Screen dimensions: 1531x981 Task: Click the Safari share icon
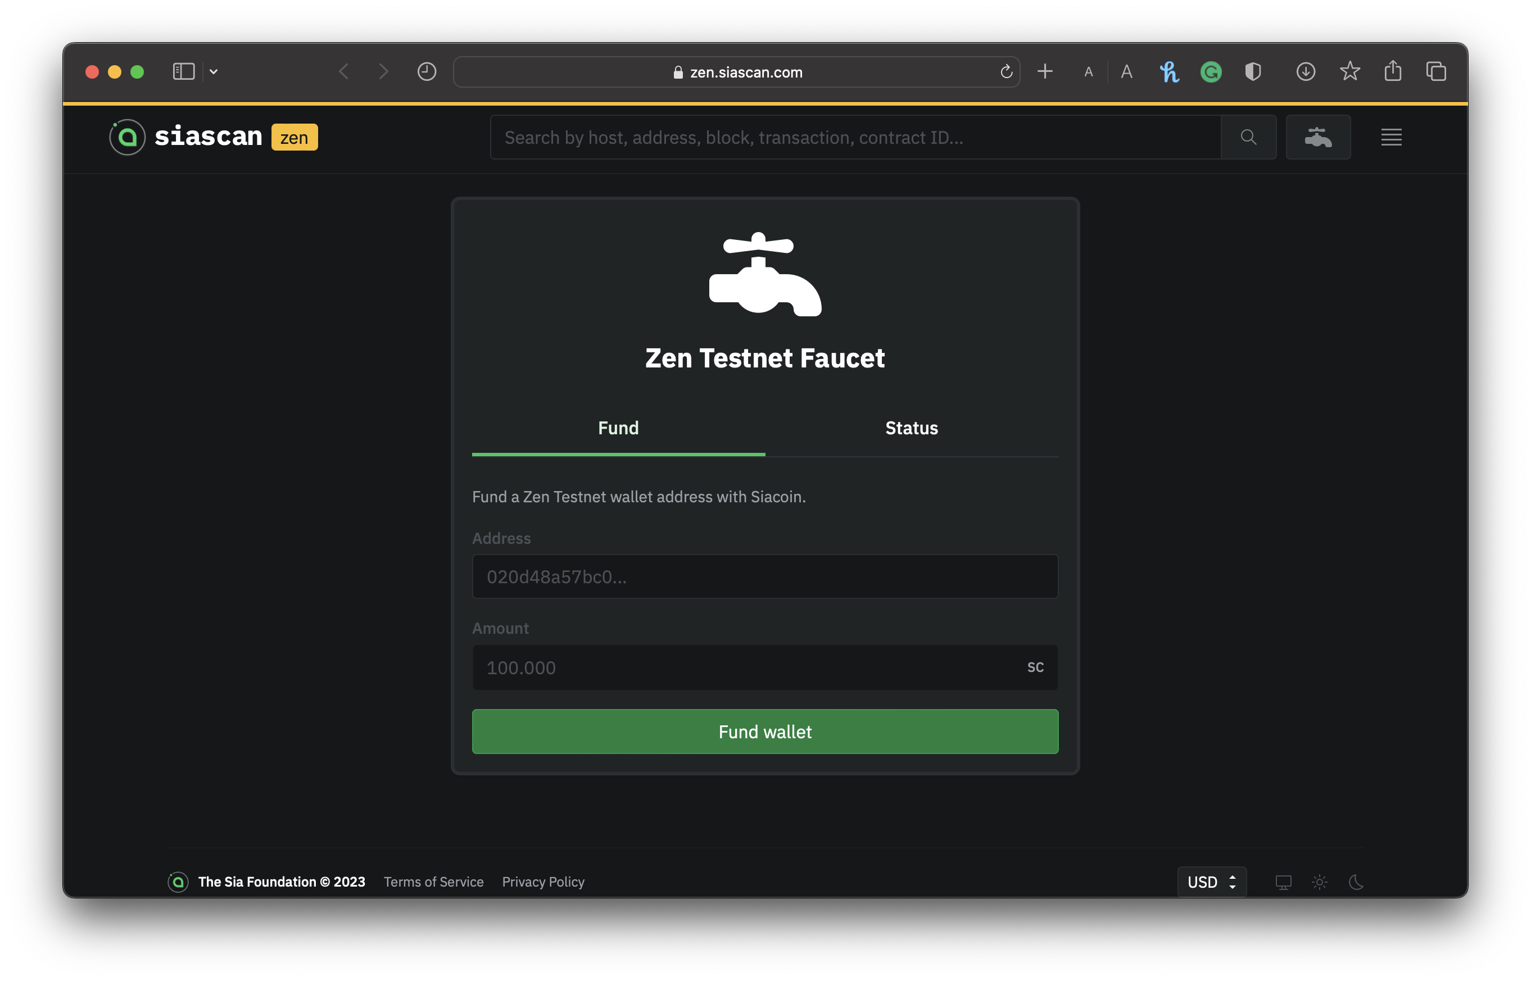[x=1393, y=72]
